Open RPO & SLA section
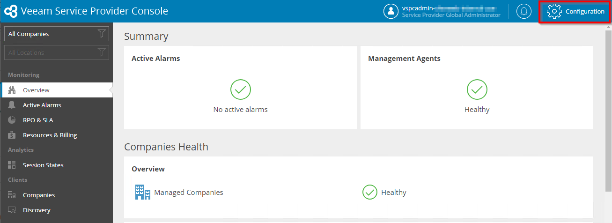Screen dimensions: 612x223 [x=56, y=120]
